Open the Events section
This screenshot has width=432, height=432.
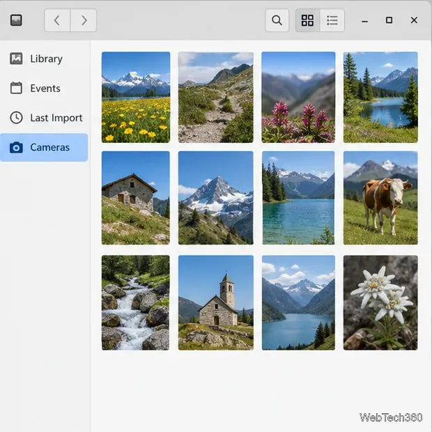44,88
